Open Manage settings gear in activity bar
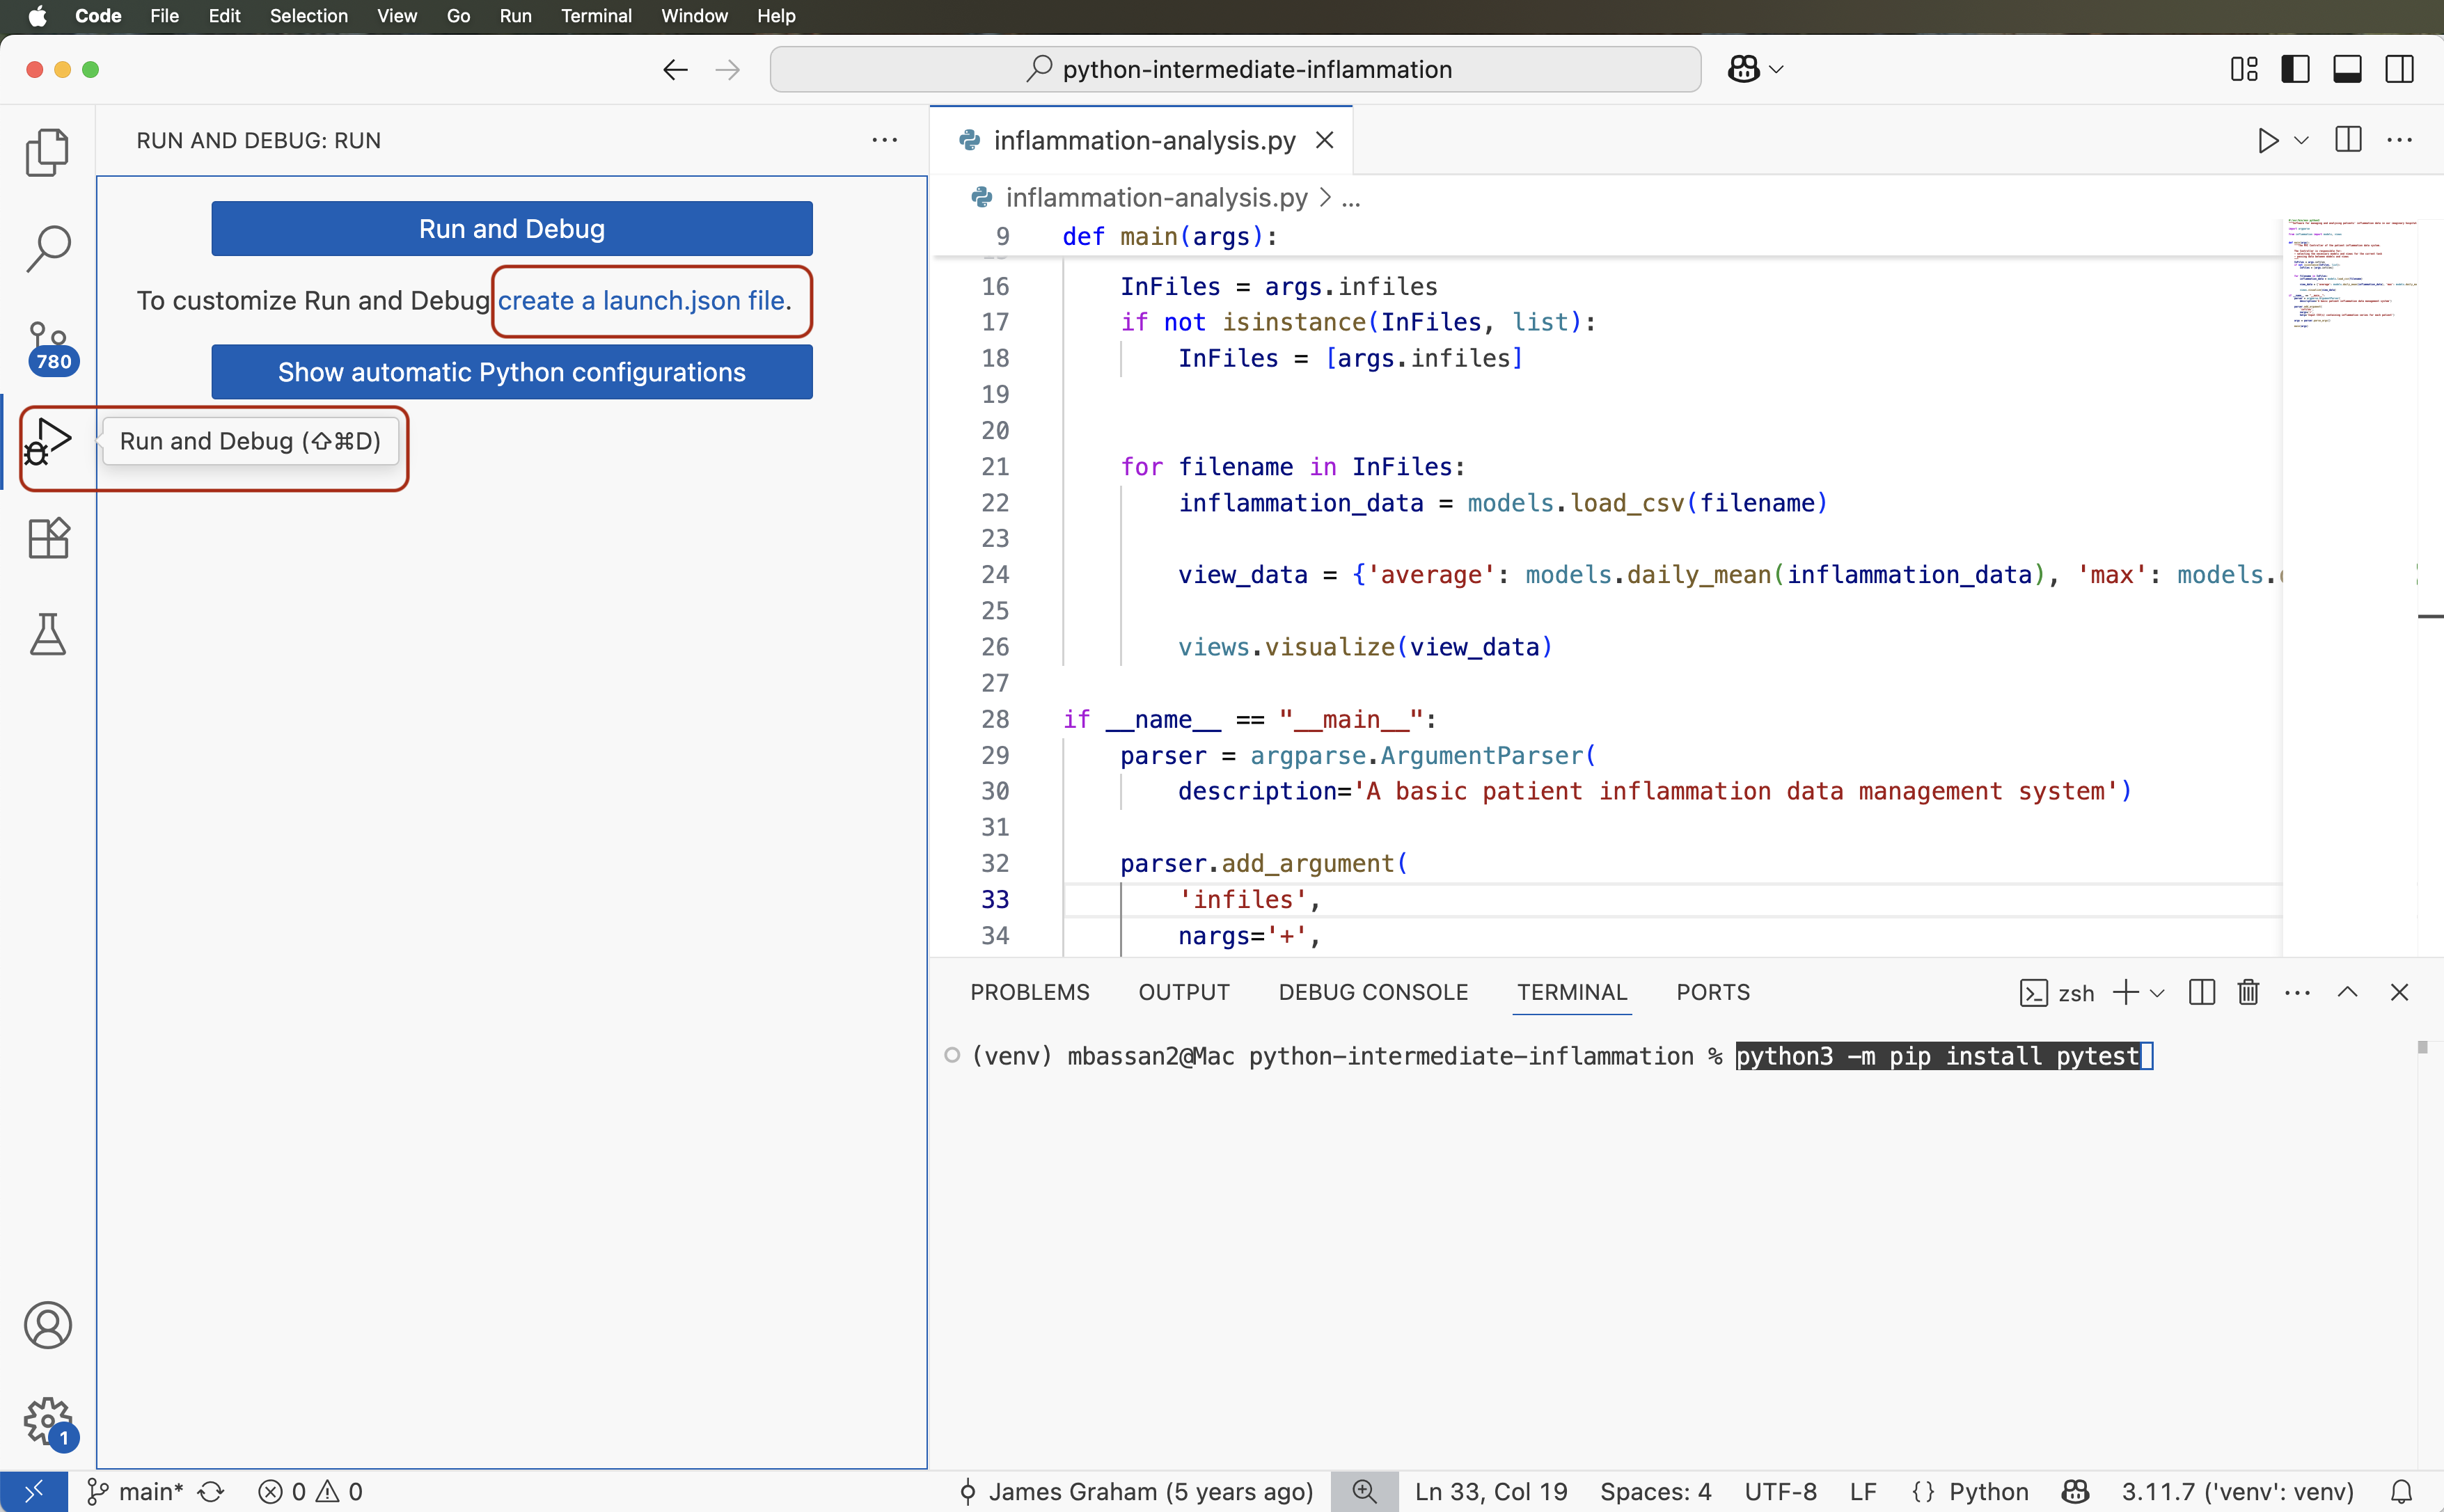This screenshot has height=1512, width=2444. point(47,1421)
